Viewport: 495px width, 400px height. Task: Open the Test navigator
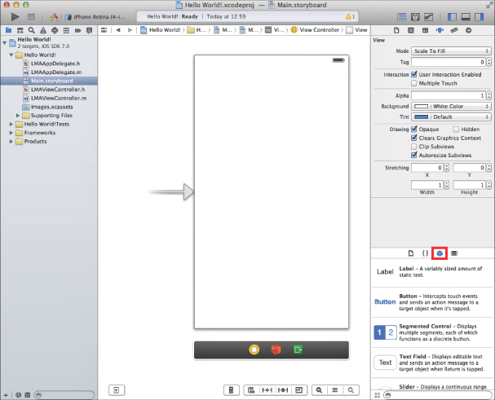coord(55,30)
